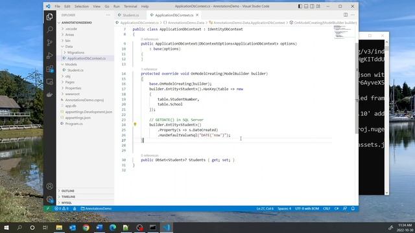Open the Docker view in activity bar
Screen dimensions: 415x233
[x=49, y=94]
